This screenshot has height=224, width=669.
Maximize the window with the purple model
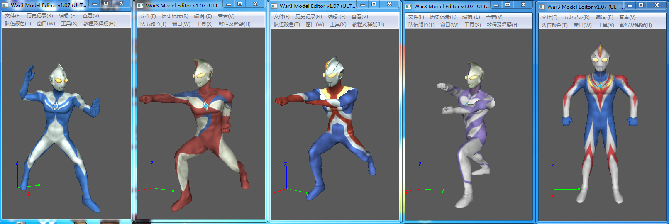coord(507,5)
